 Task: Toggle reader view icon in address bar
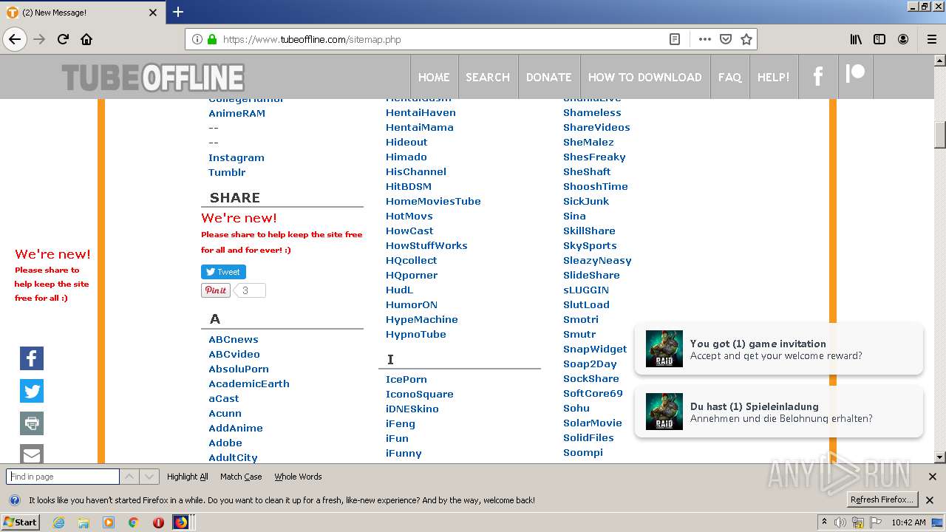(675, 39)
